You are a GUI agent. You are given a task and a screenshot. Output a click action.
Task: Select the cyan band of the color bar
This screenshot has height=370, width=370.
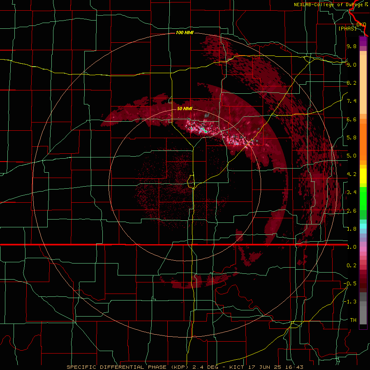[363, 226]
